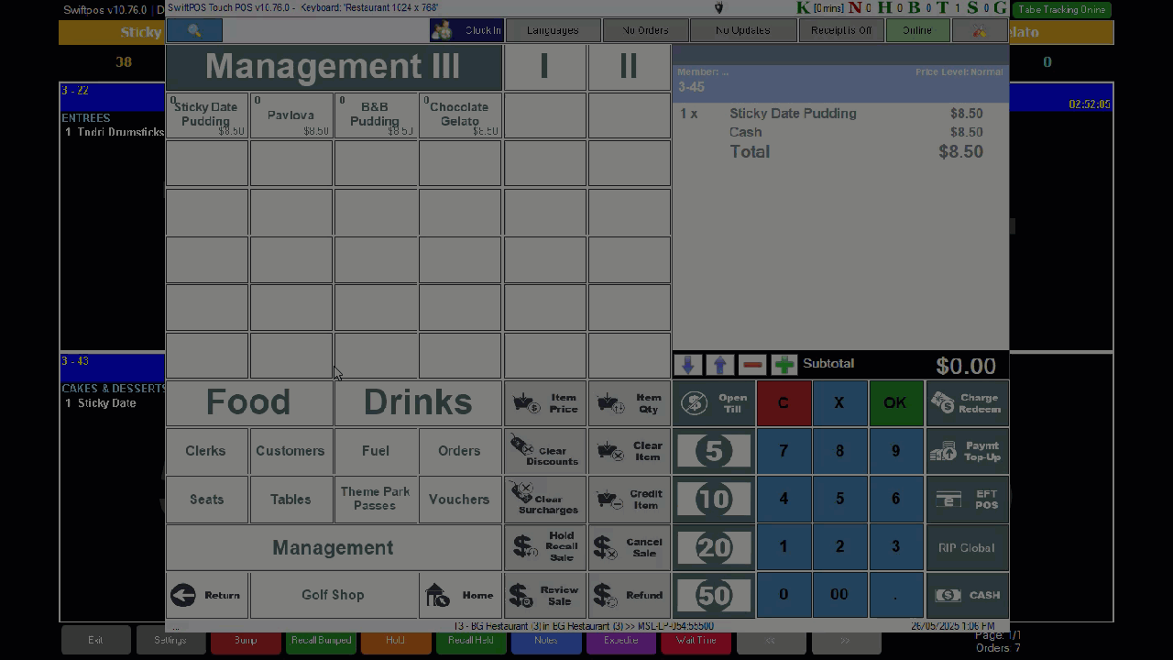Screen dimensions: 1173x660
Task: Toggle the Stock In mode button
Action: coord(466,30)
